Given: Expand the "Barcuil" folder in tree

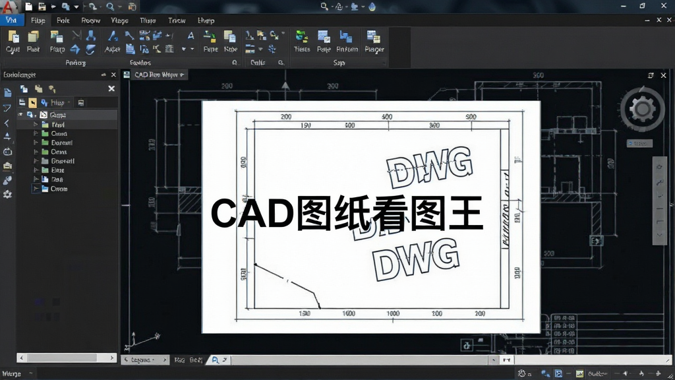Looking at the screenshot, I should point(36,142).
